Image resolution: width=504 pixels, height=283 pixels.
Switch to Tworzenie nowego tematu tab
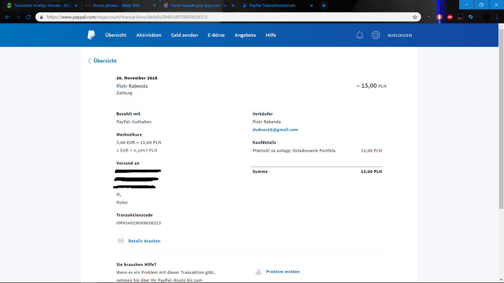coord(42,6)
